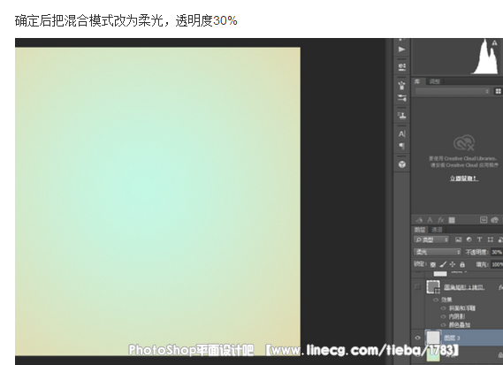Click the 颜色叠加 effect label
The image size is (503, 365).
click(460, 325)
